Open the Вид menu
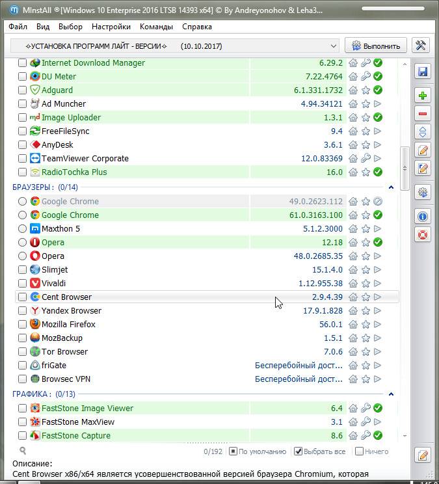Viewport: 439px width, 484px height. pyautogui.click(x=43, y=27)
